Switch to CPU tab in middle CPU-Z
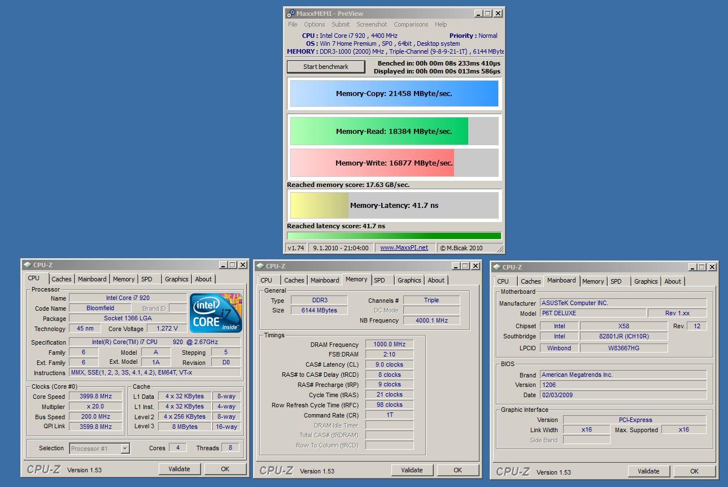Viewport: 728px width, 487px height. pyautogui.click(x=267, y=280)
